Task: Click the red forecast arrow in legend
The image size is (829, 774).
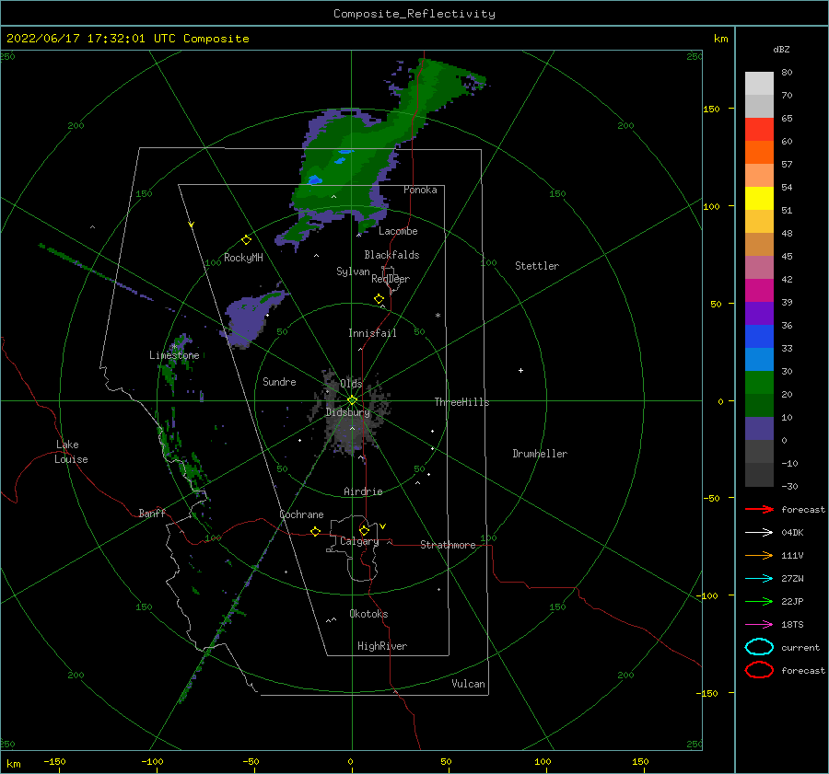Action: point(759,509)
